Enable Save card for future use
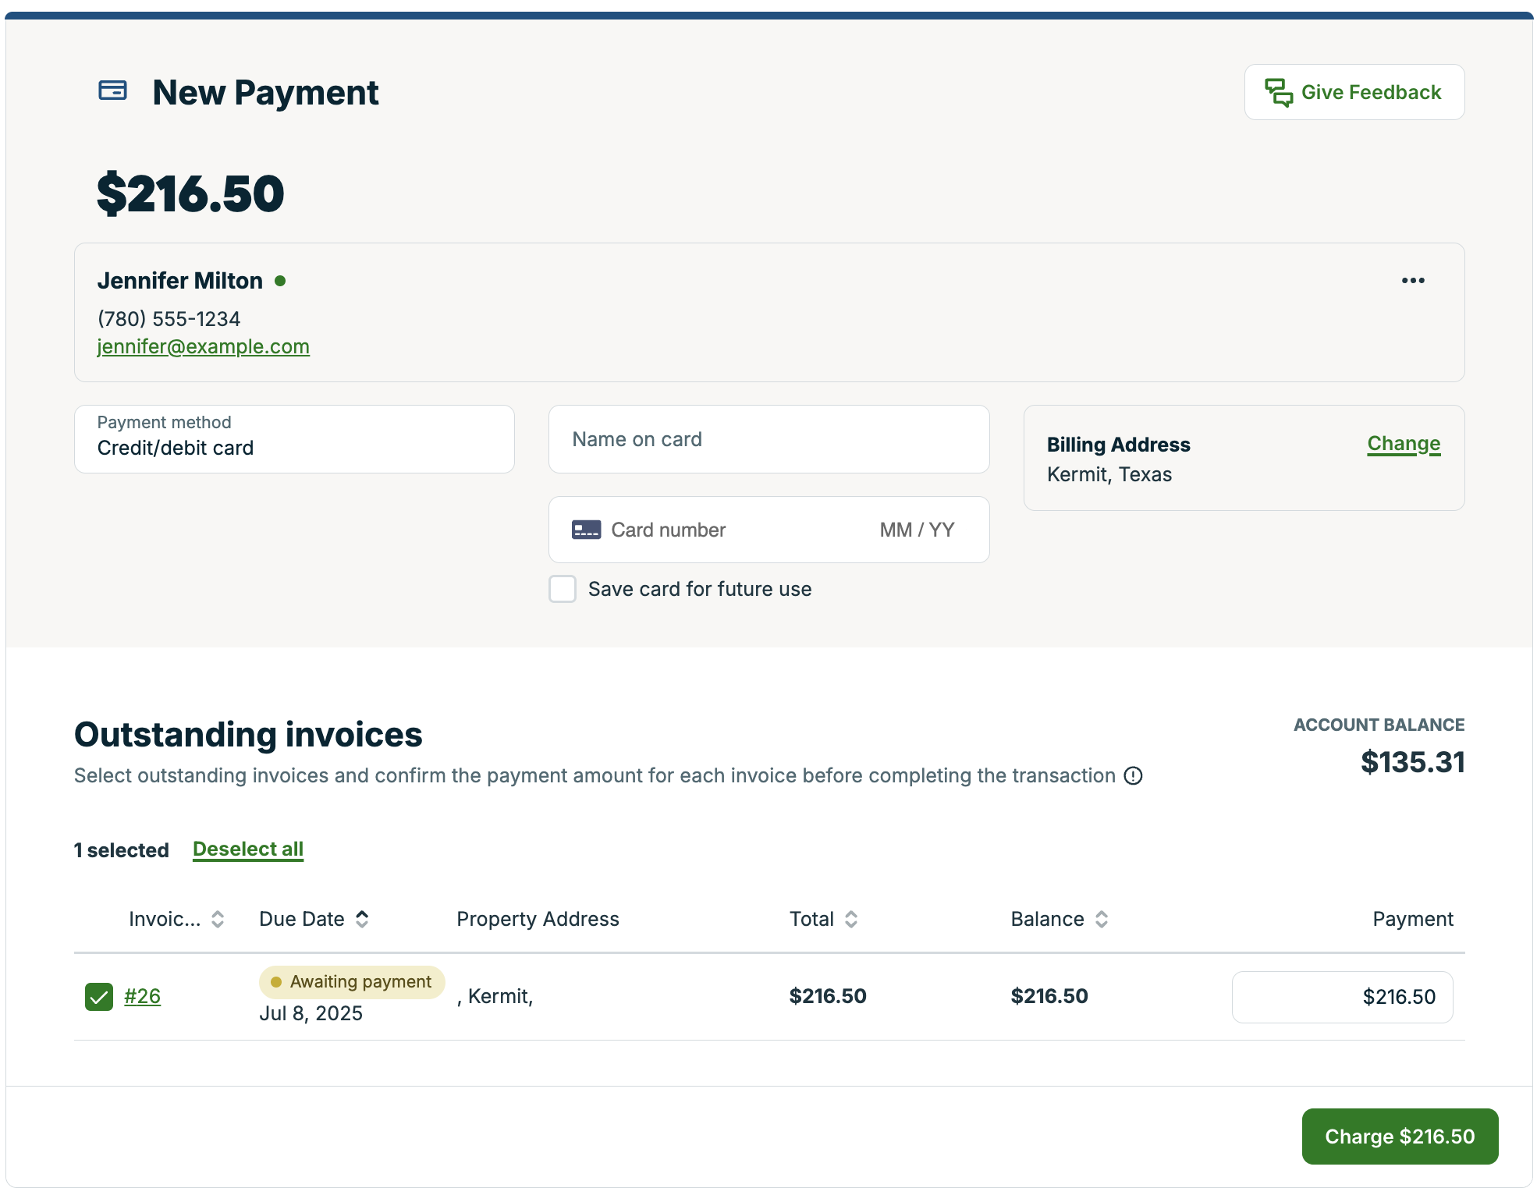 point(563,590)
